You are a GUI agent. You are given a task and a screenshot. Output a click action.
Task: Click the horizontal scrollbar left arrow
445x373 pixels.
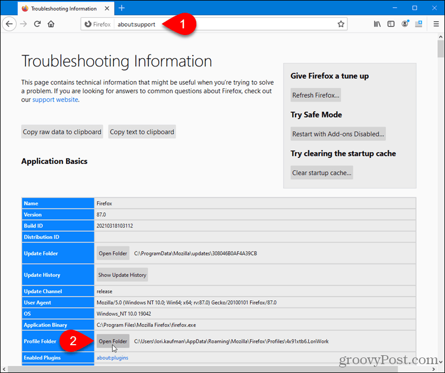coord(4,369)
